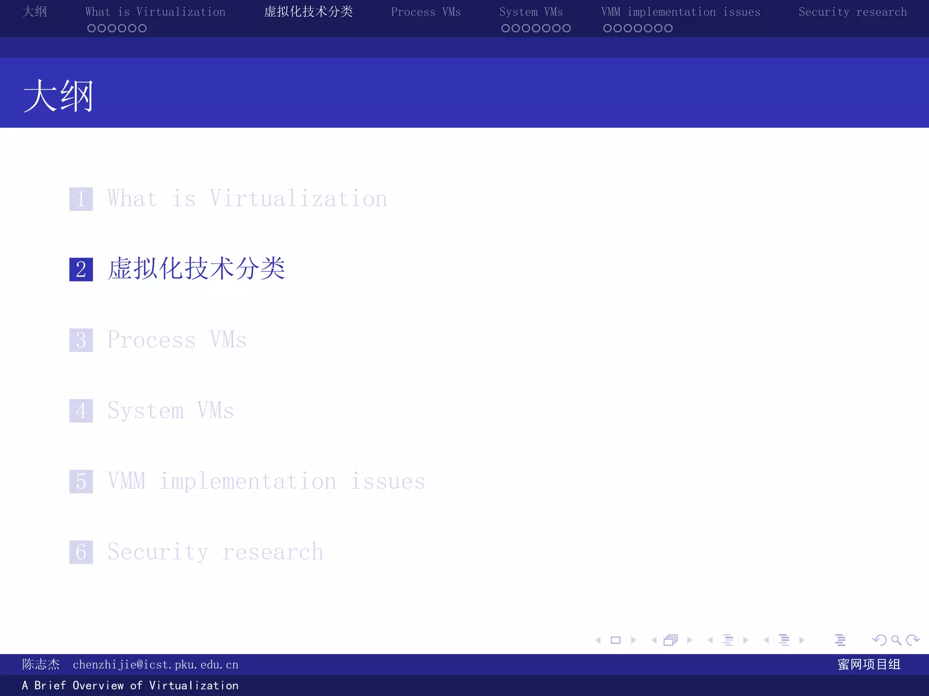Click the go-forward curved arrow icon
This screenshot has width=929, height=696.
tap(913, 640)
